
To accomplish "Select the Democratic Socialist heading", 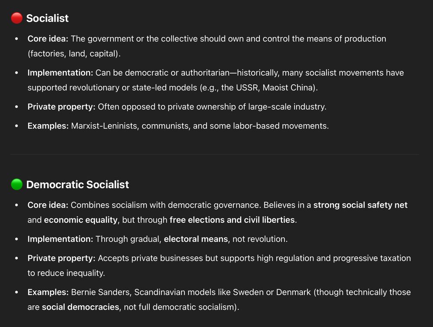I will [78, 184].
